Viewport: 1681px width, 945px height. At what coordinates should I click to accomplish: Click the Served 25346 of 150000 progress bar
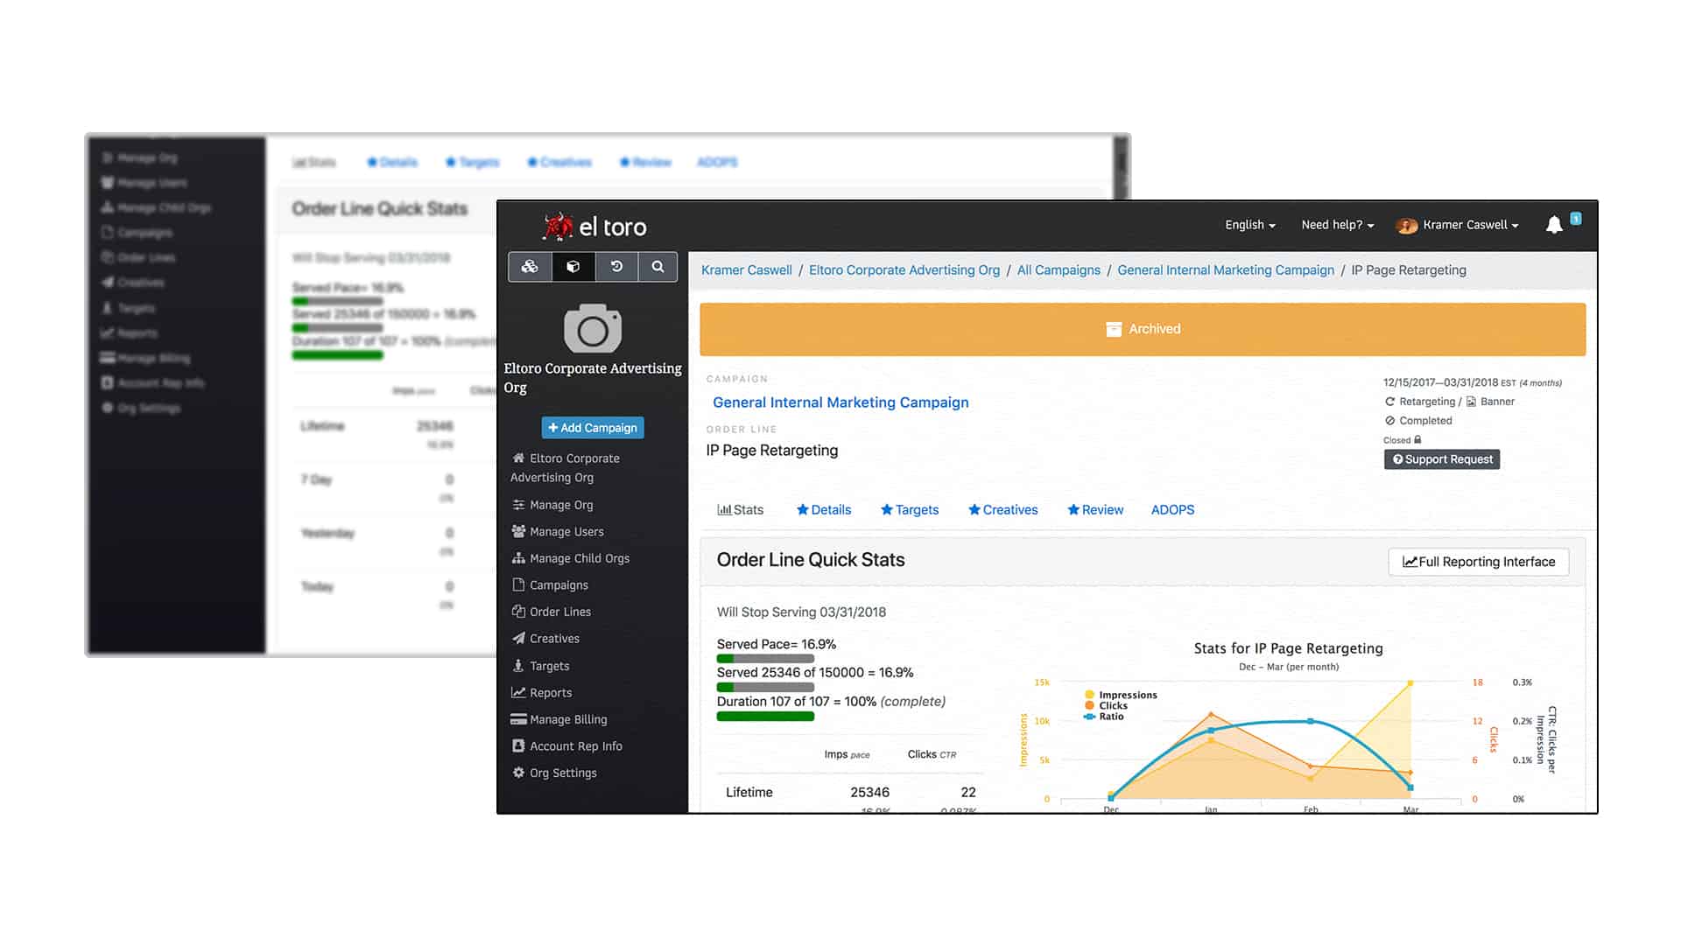[765, 687]
